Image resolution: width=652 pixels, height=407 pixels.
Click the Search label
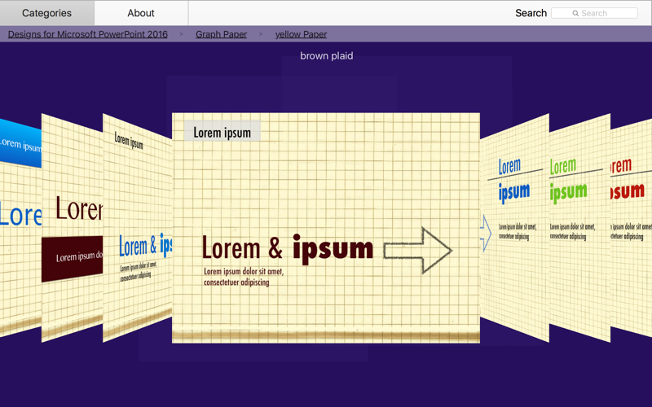click(531, 13)
